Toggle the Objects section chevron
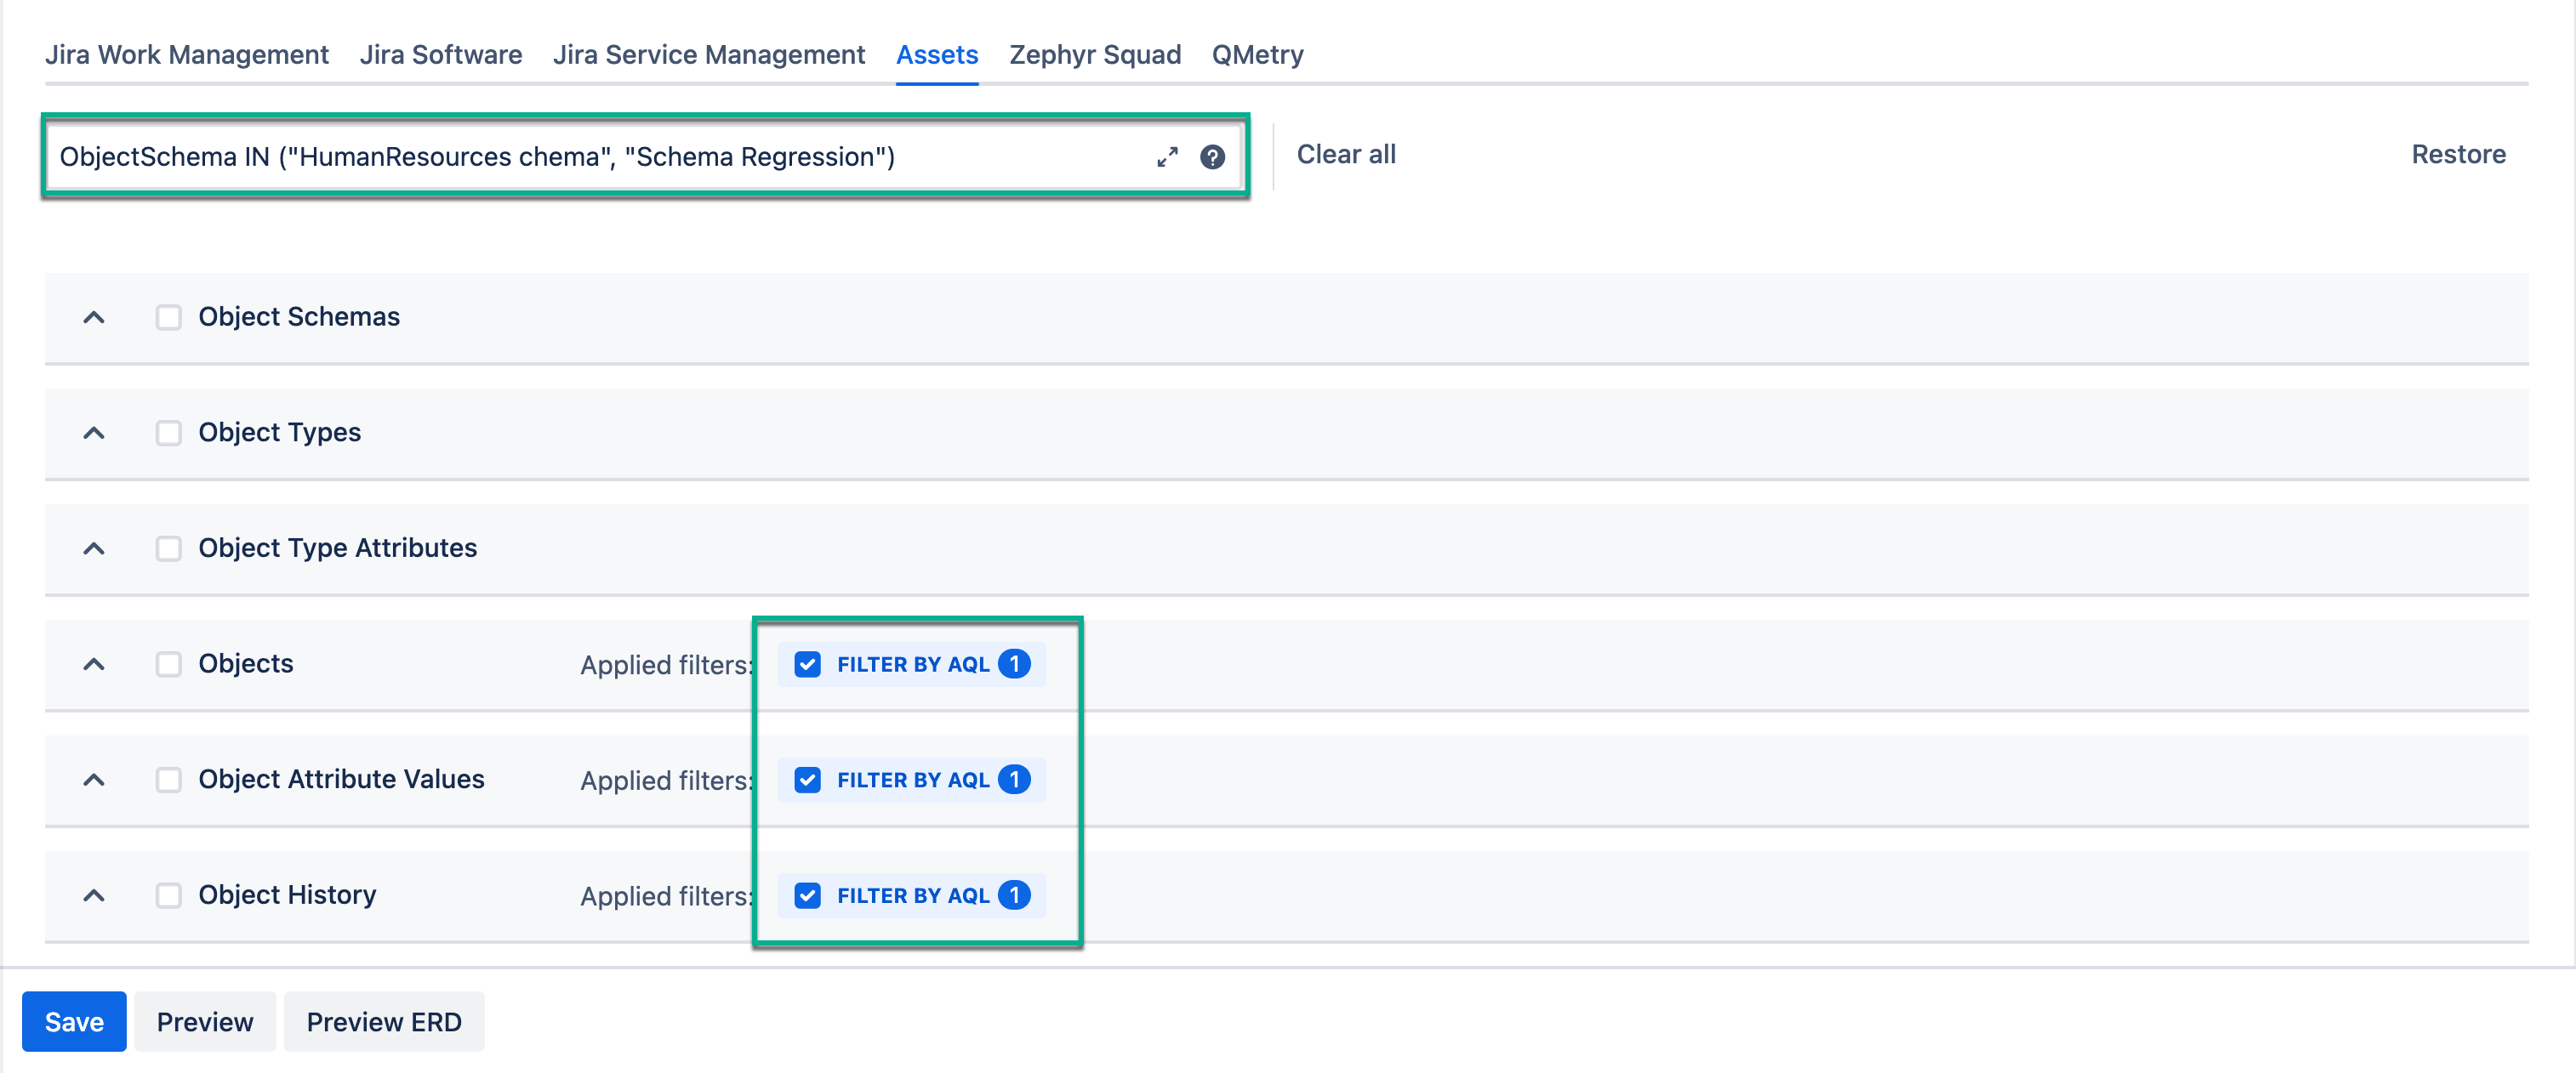 coord(94,664)
